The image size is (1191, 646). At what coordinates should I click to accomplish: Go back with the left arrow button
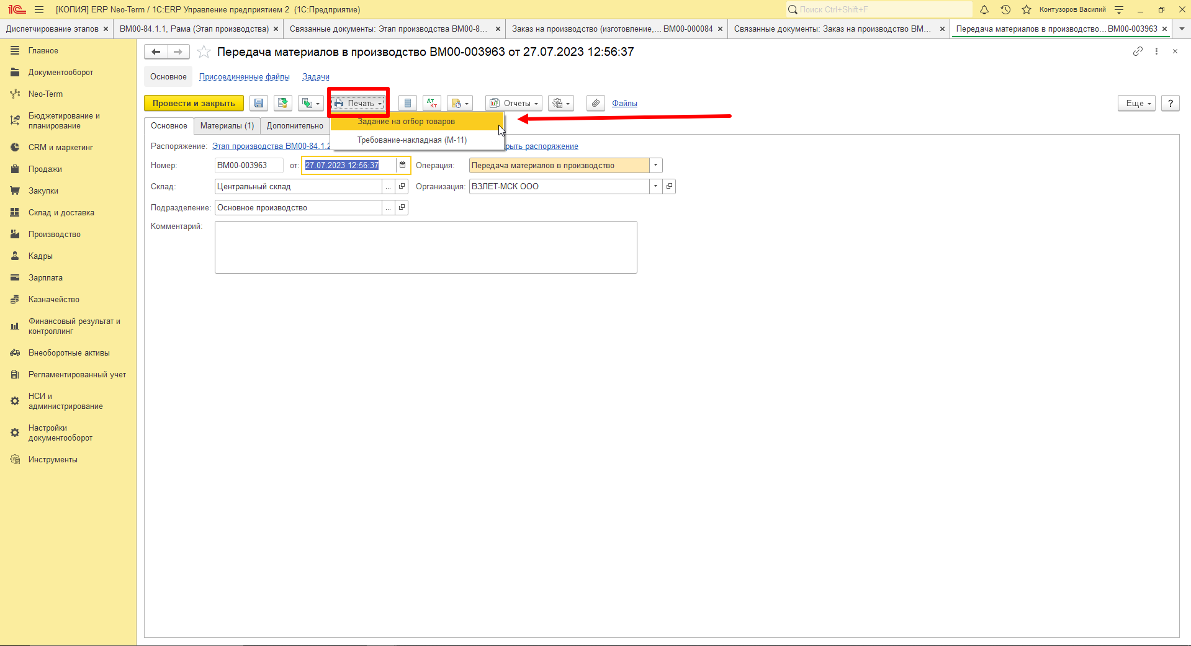156,52
